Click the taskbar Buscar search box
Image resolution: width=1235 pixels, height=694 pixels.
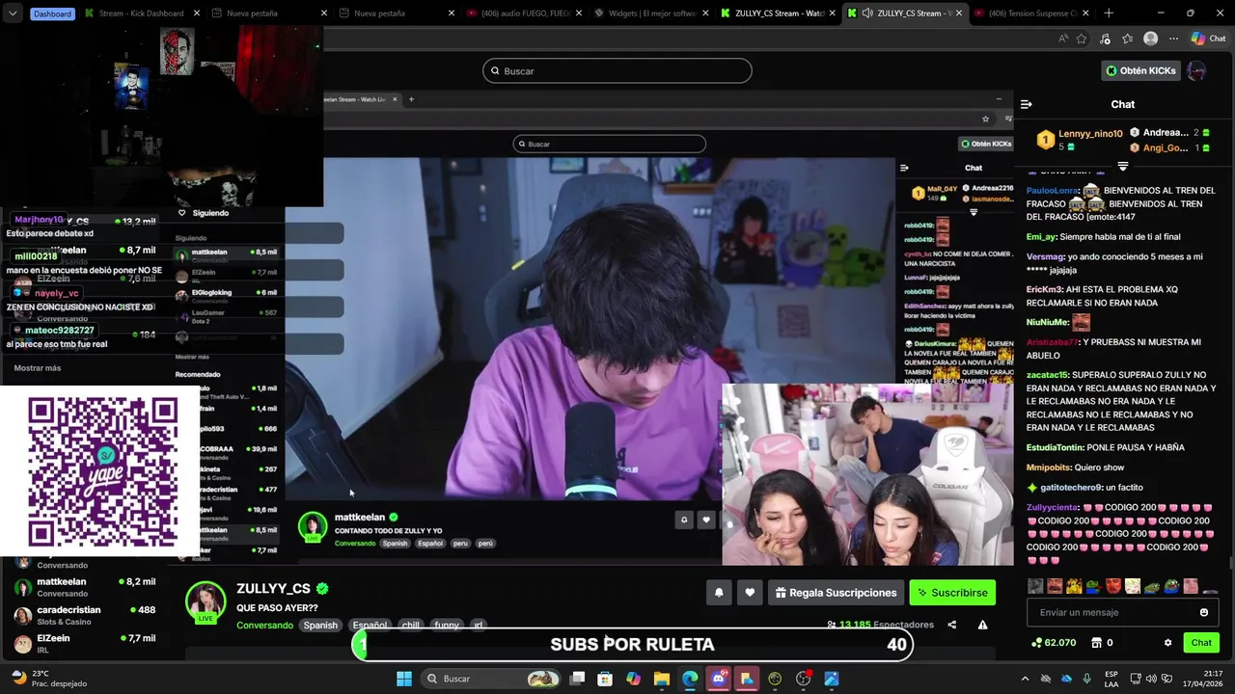(491, 679)
